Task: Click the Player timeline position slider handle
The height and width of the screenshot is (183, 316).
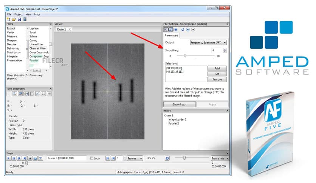Action: coord(26,163)
